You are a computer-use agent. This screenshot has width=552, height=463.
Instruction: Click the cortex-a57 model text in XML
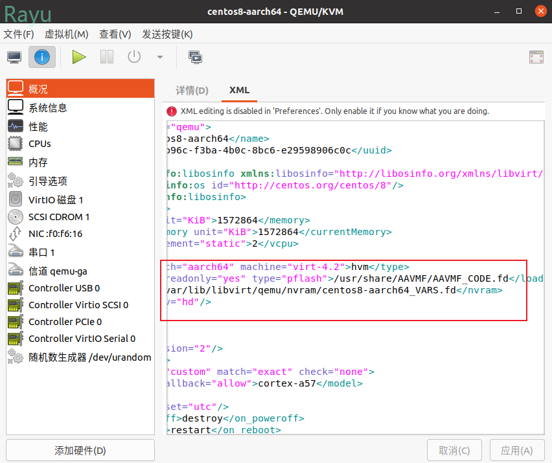point(287,383)
